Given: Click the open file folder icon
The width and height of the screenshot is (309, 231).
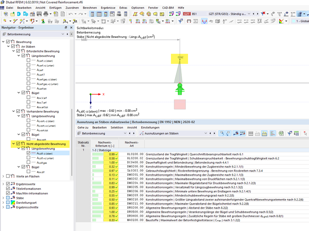Looking at the screenshot, I should 13,14.
